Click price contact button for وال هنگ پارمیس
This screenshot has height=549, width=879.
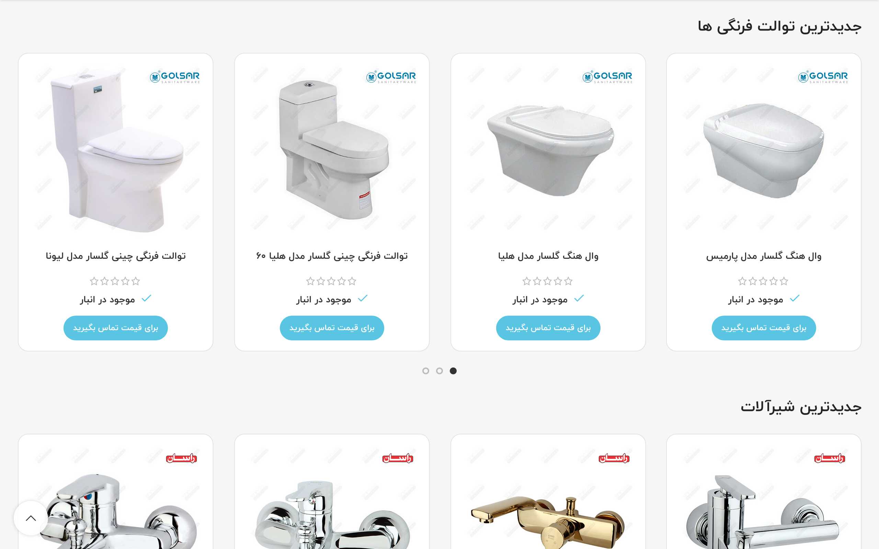point(764,328)
